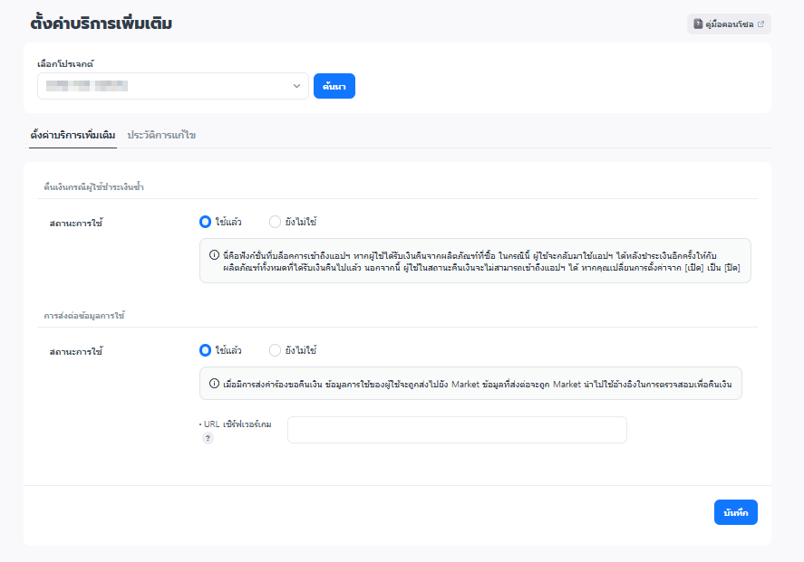This screenshot has width=804, height=562.
Task: Click the external link icon on คู่มือคอนโซล
Action: pyautogui.click(x=760, y=24)
